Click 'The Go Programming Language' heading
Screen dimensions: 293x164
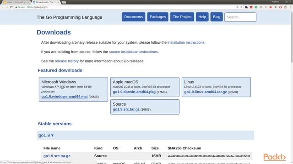pos(69,17)
